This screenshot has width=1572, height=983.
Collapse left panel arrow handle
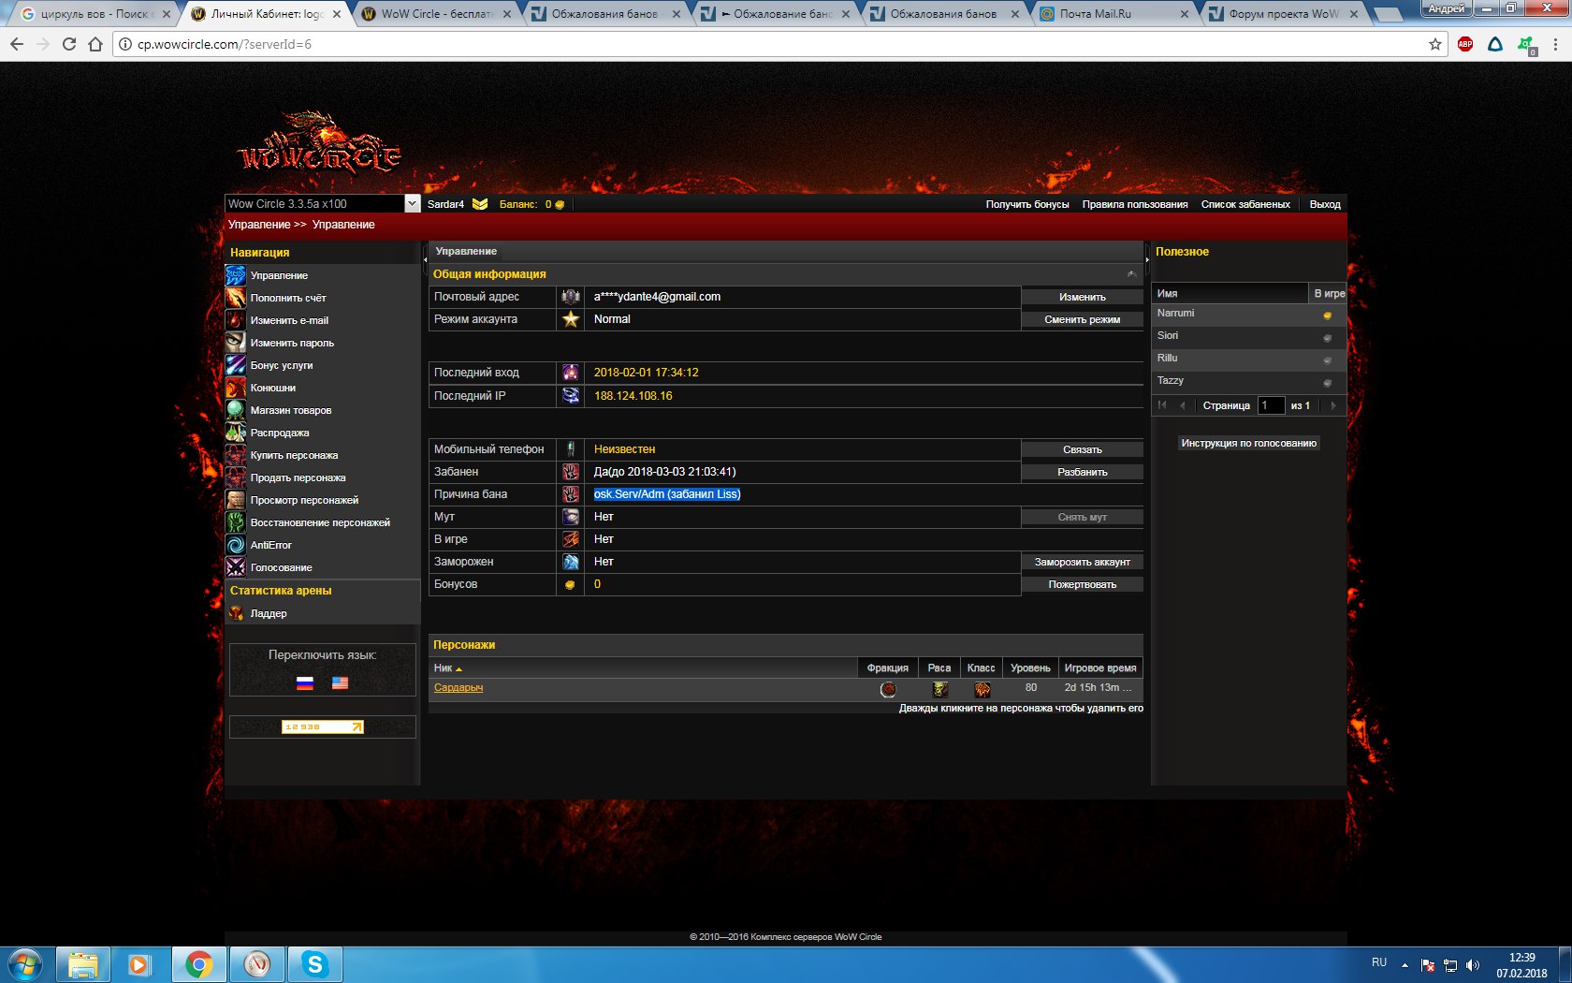425,259
